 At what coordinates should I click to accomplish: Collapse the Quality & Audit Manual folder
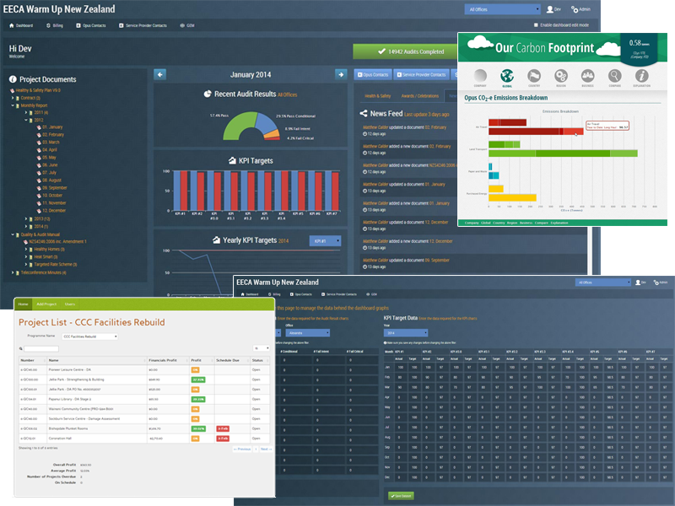[x=13, y=234]
